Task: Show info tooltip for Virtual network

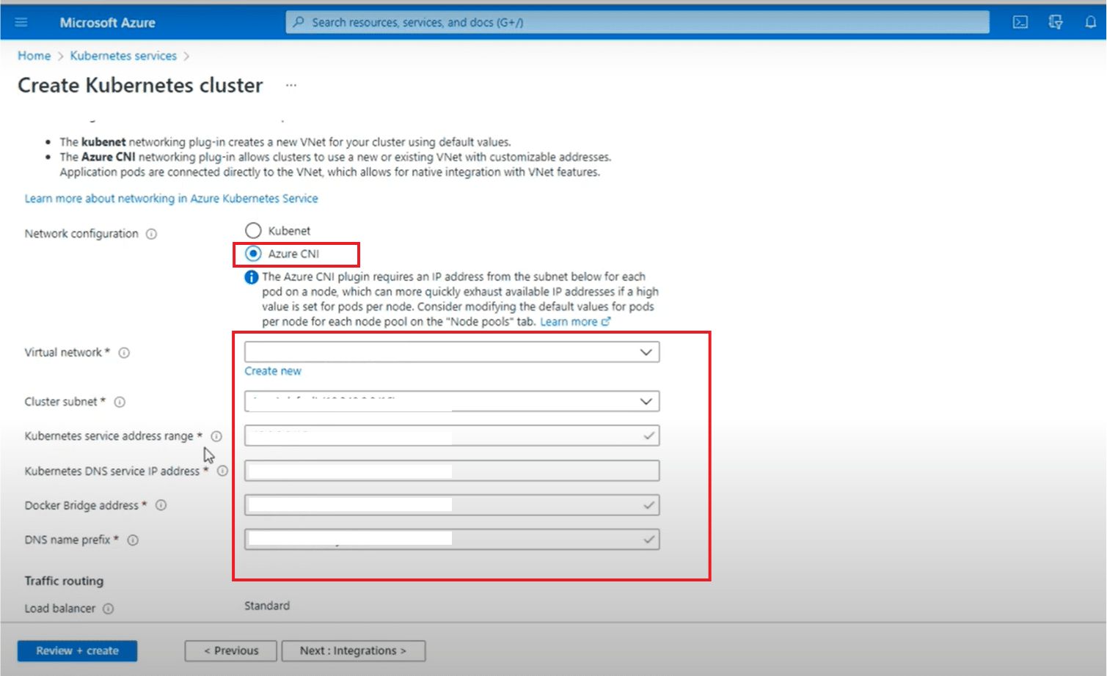Action: click(124, 353)
